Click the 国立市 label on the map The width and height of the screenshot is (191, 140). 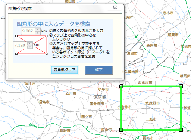[x=87, y=117]
